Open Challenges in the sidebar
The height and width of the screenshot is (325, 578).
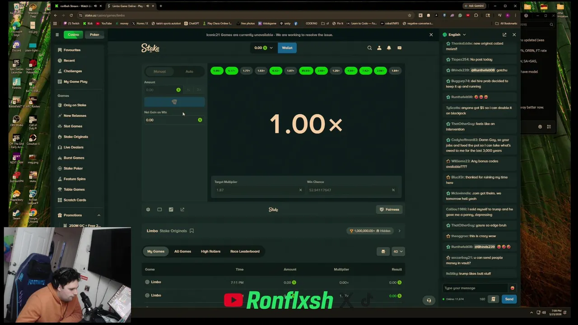pyautogui.click(x=73, y=71)
